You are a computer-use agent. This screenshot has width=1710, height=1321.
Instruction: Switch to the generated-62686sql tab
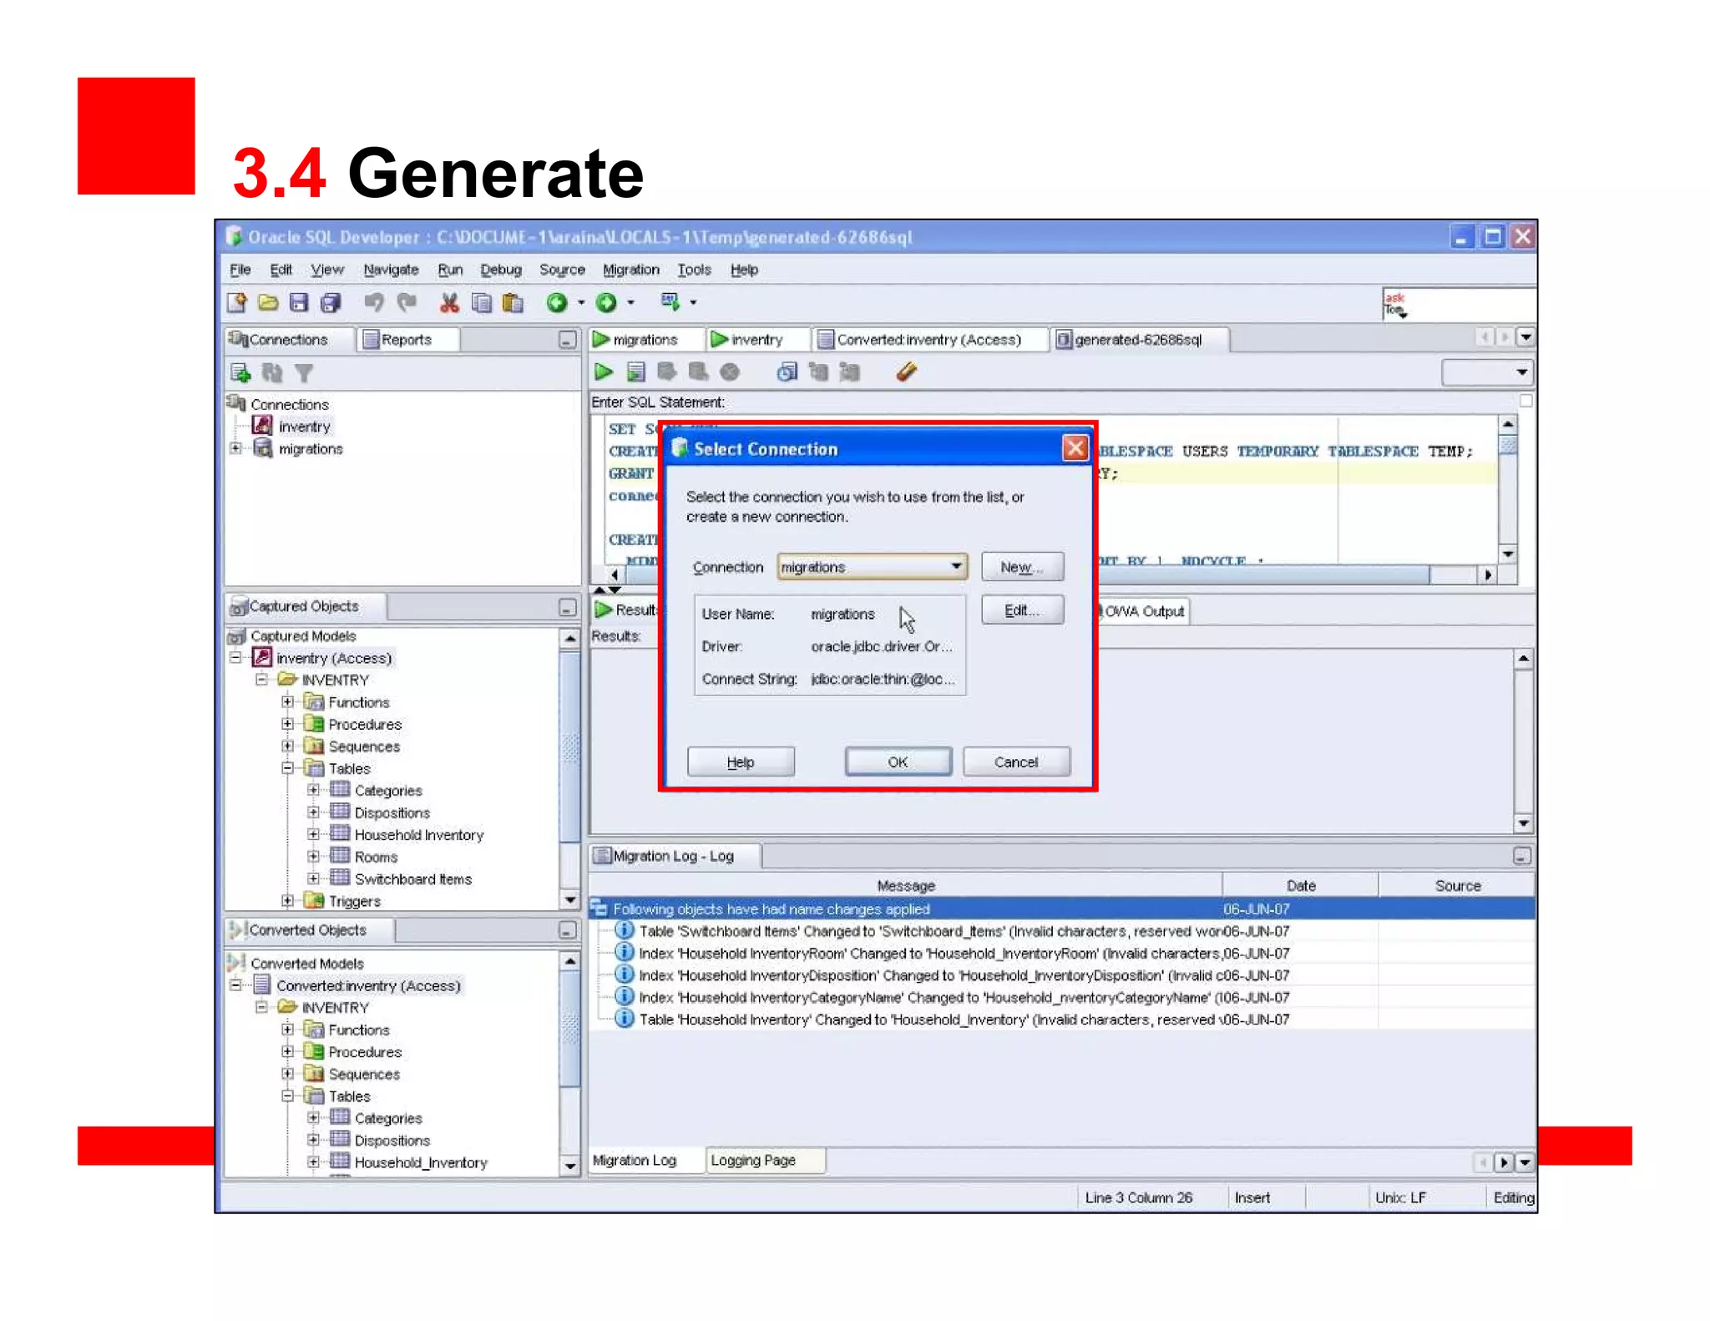coord(1138,340)
